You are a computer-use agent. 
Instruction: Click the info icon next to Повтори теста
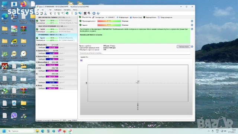[x=192, y=47]
